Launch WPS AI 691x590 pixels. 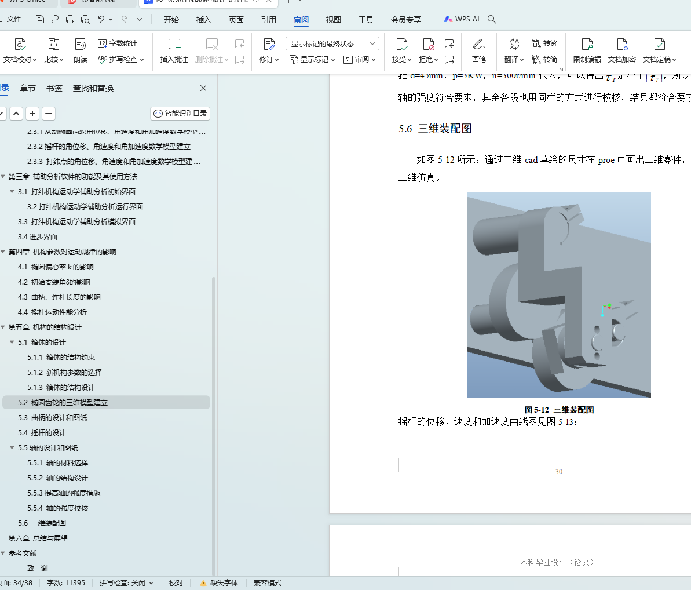point(462,19)
